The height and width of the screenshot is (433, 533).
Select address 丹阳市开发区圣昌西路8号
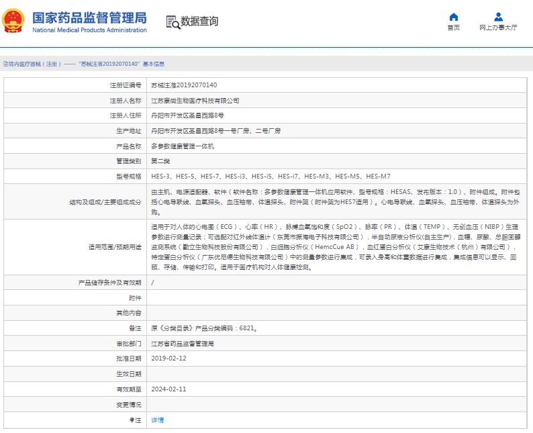(x=188, y=115)
